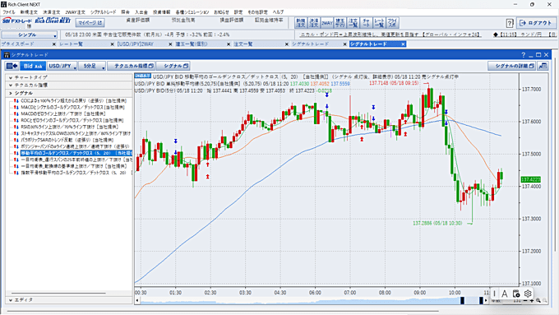
Task: Click the シグナルの詳細 button
Action: coord(511,66)
